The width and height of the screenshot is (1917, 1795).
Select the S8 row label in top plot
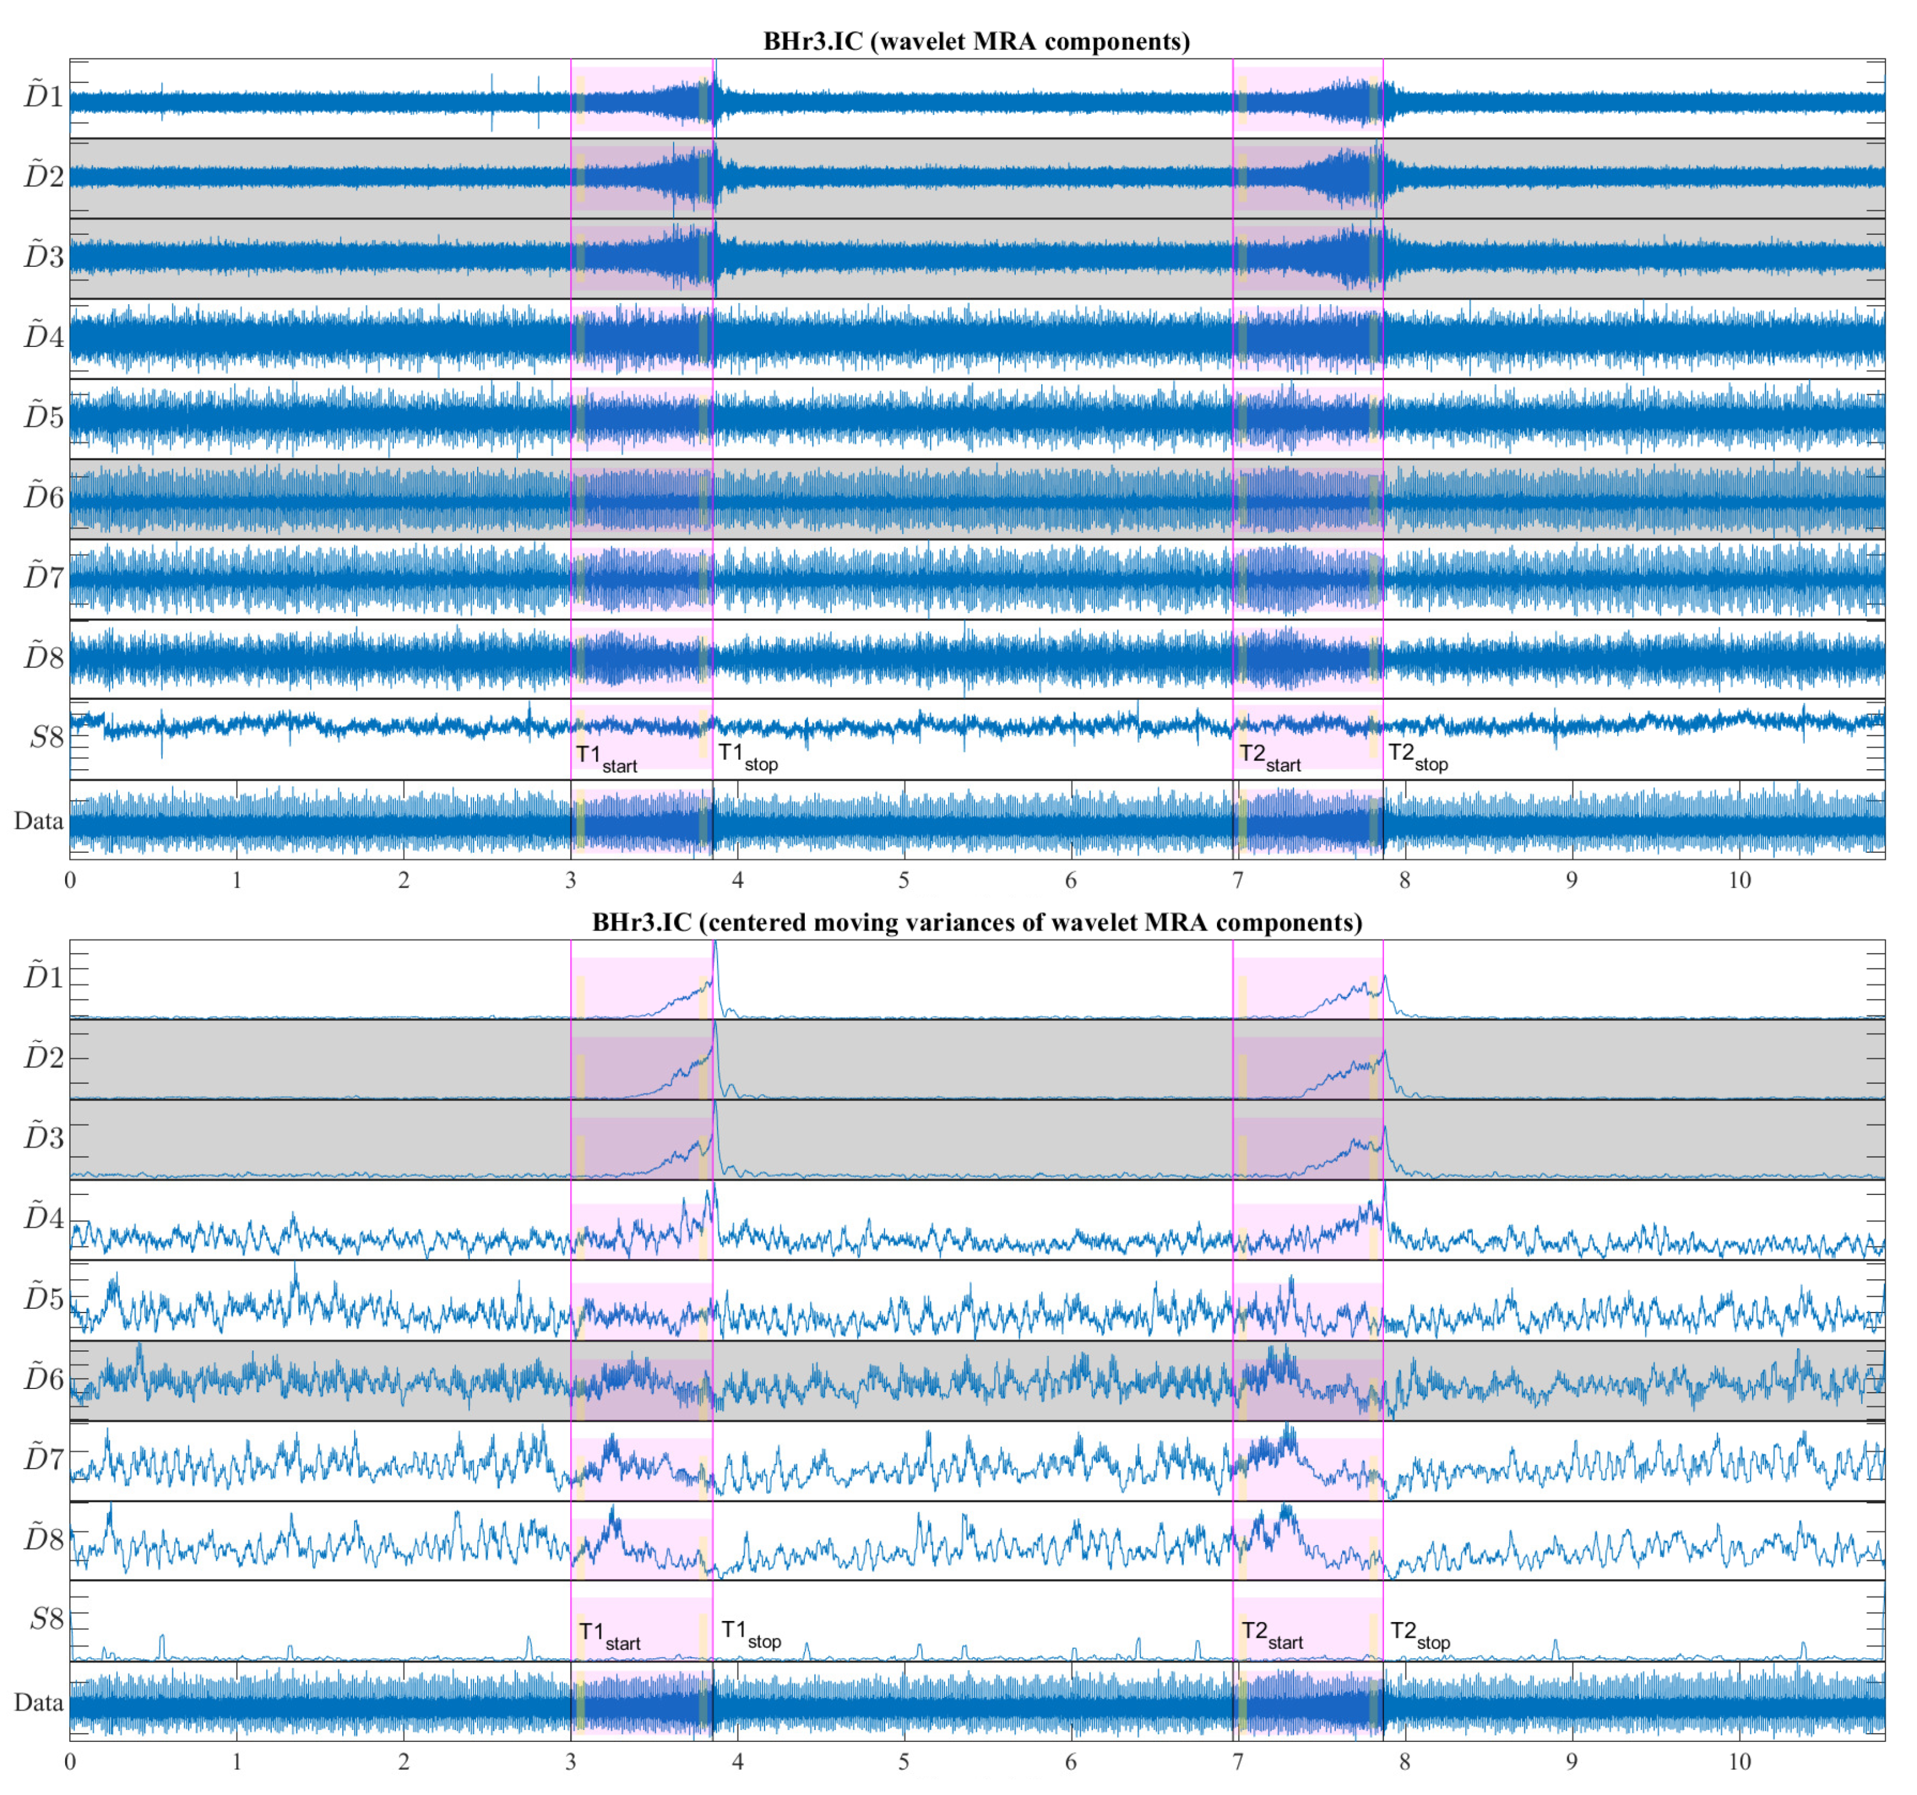point(46,737)
